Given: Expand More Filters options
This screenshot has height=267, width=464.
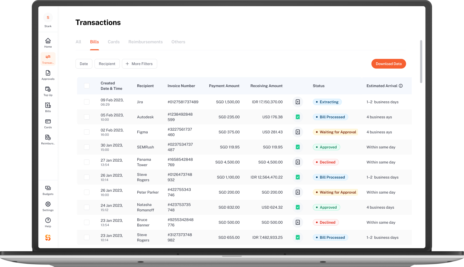Looking at the screenshot, I should coord(139,64).
